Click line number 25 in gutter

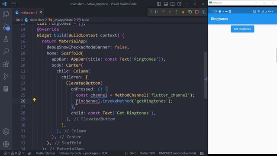pos(23,95)
